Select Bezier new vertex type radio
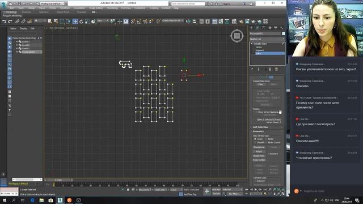Image resolution: width=363 pixels, height=204 pixels. click(x=266, y=139)
